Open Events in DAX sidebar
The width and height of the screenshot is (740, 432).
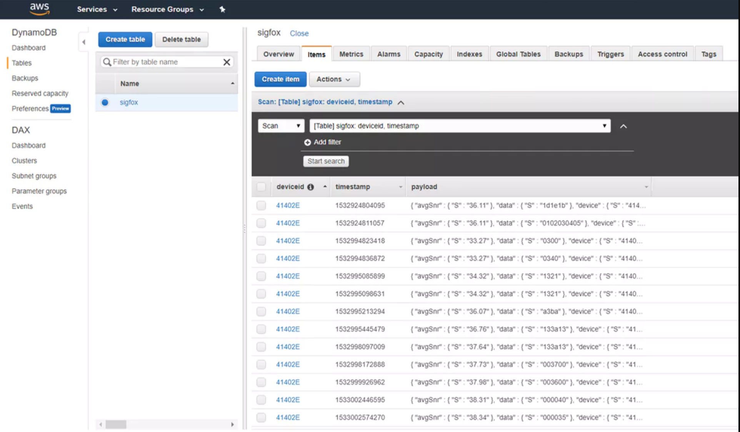22,206
